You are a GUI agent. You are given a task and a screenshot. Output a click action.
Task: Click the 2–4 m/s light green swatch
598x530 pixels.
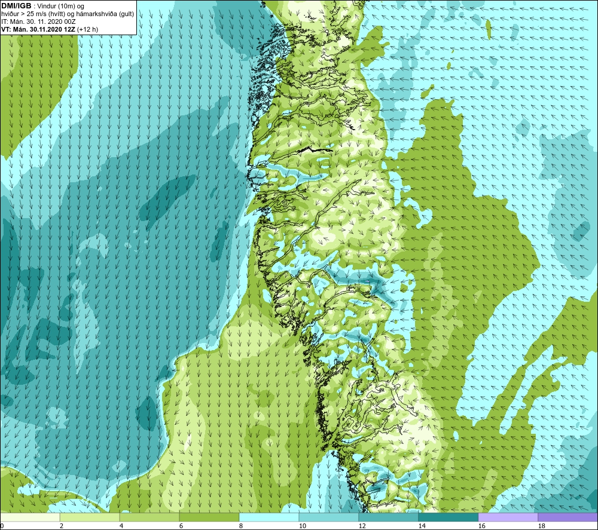tap(90, 517)
